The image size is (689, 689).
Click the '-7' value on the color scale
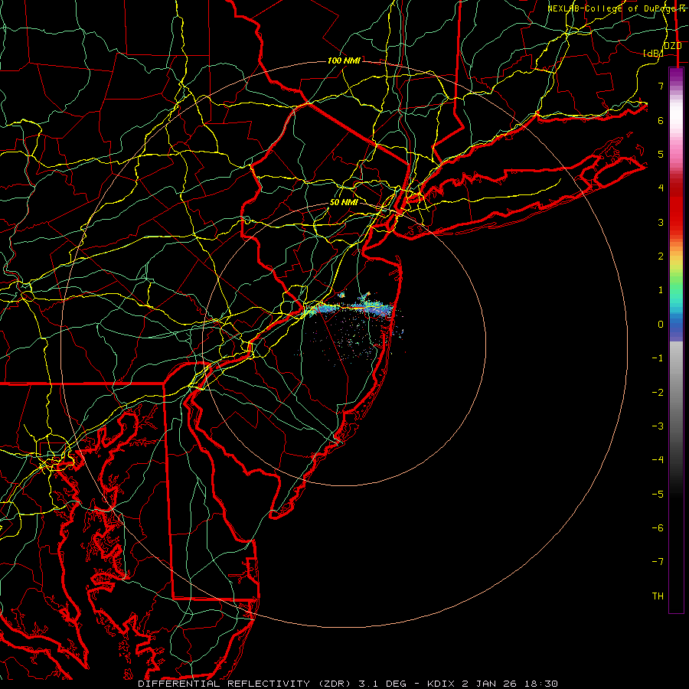(658, 562)
